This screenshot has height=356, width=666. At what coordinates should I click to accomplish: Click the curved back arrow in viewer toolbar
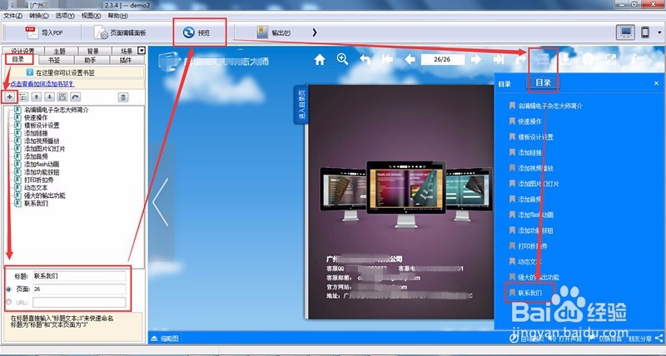pyautogui.click(x=365, y=59)
